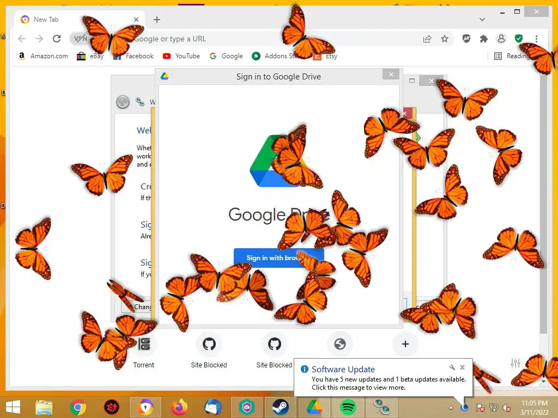This screenshot has width=558, height=418.
Task: Add a new shortcut with plus tile
Action: click(x=405, y=344)
